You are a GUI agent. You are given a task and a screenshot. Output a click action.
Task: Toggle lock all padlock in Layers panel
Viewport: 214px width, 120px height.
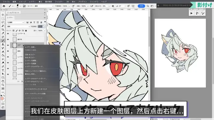26,31
